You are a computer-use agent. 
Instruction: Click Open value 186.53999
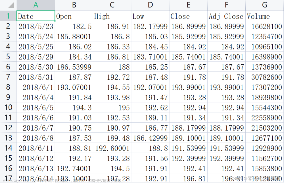pyautogui.click(x=74, y=67)
